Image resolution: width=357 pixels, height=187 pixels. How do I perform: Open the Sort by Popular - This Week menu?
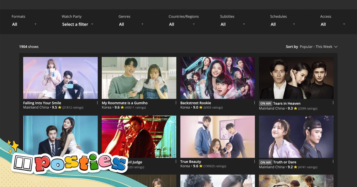pos(319,47)
